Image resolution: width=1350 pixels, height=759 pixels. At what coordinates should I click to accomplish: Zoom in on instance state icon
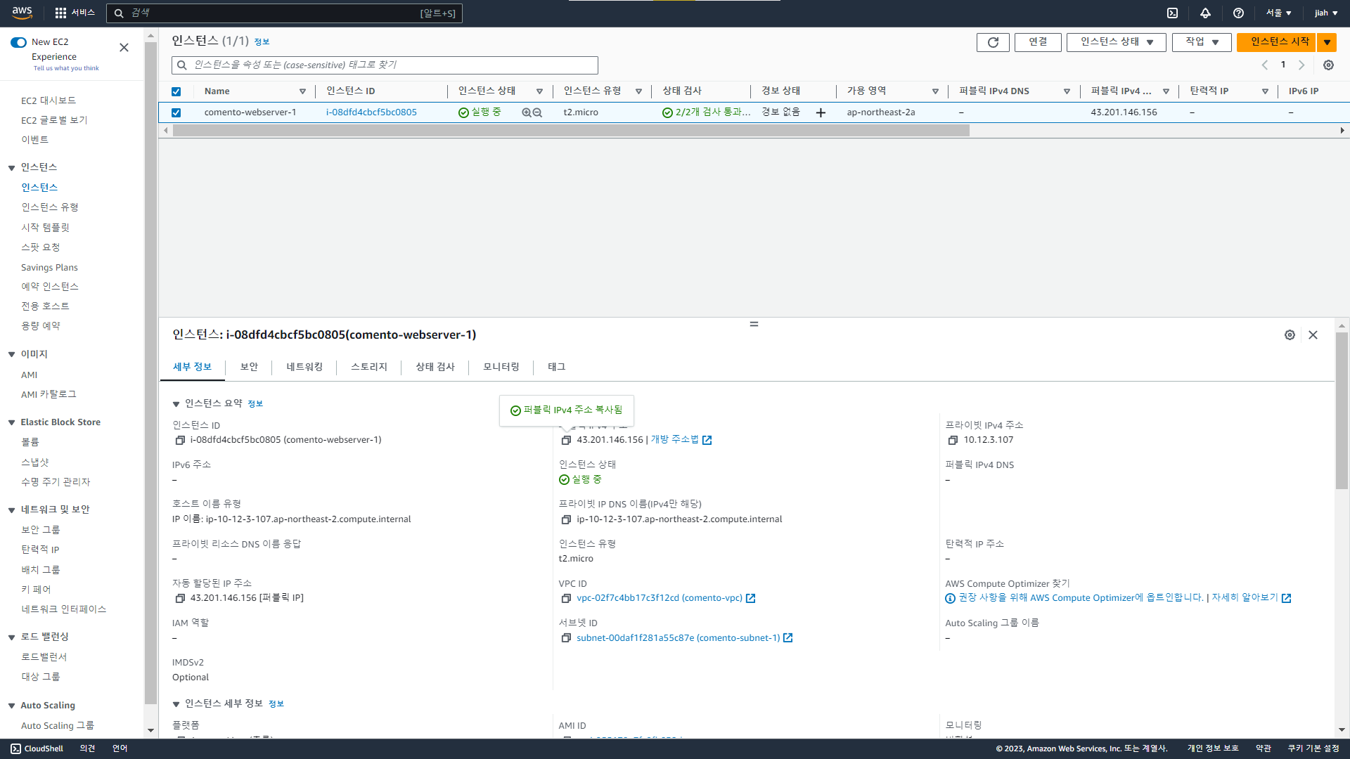coord(526,112)
